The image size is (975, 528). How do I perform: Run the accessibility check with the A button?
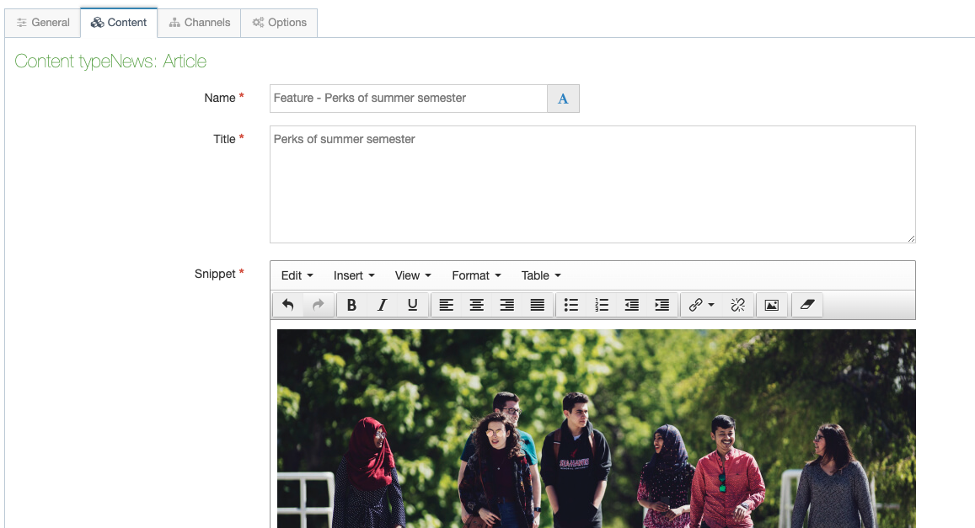563,99
